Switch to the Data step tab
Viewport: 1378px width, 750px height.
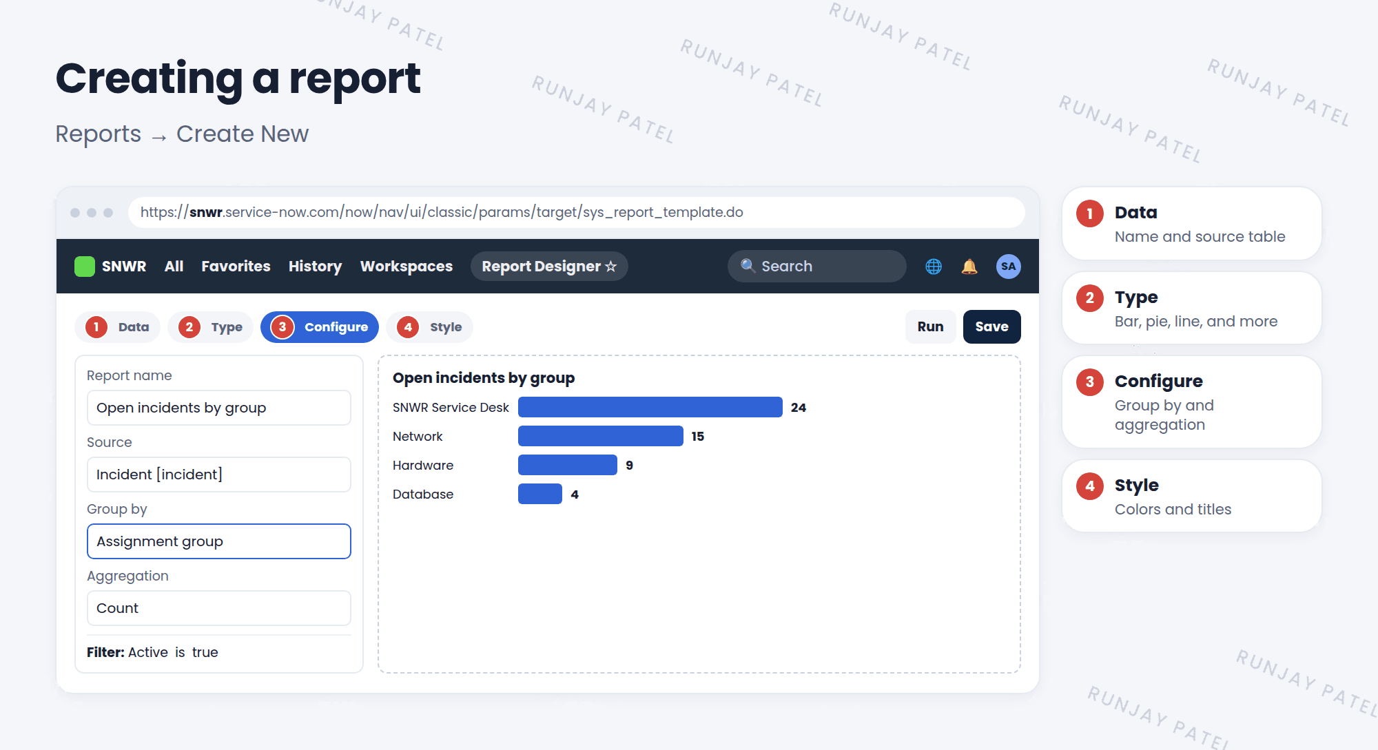[x=117, y=327]
